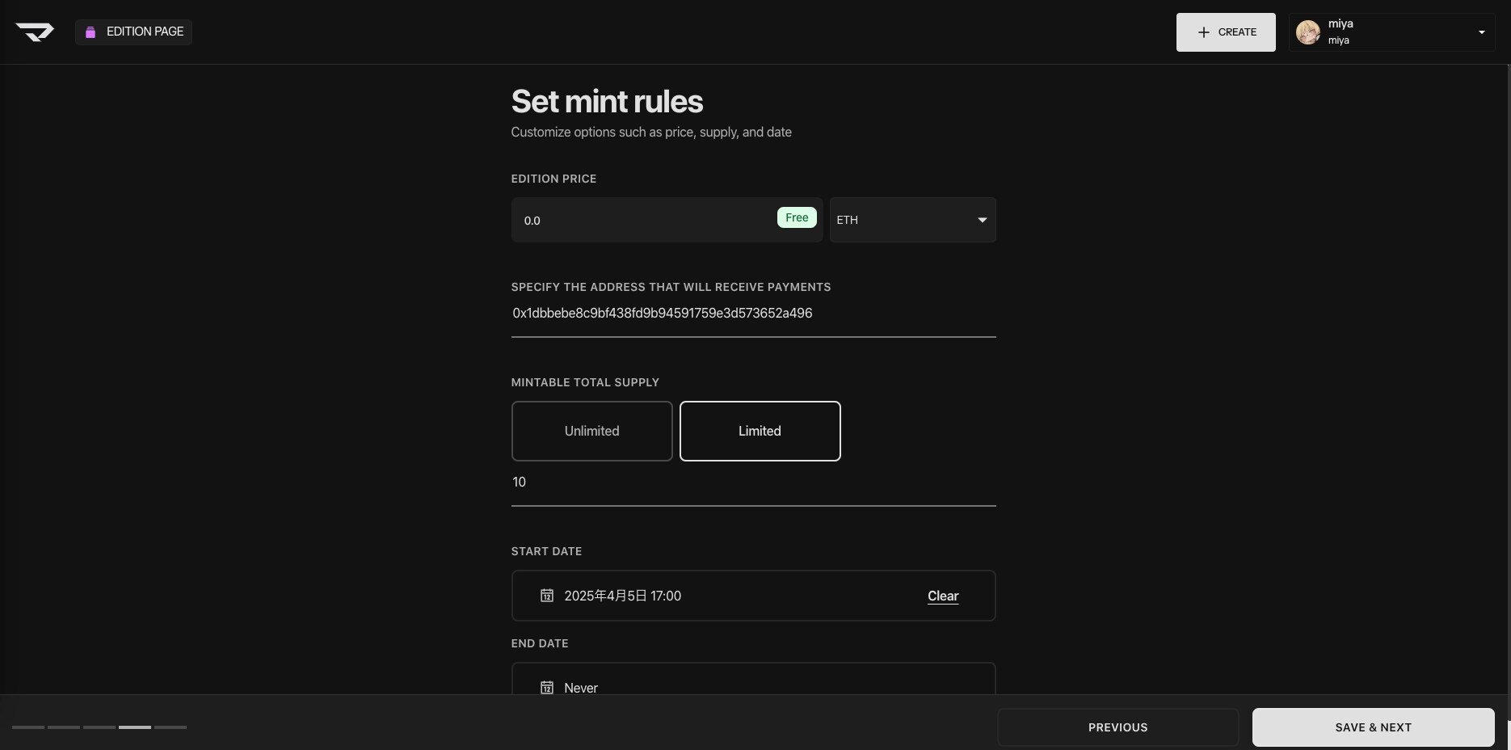Click the Start Date calendar icon
This screenshot has width=1511, height=750.
(547, 596)
